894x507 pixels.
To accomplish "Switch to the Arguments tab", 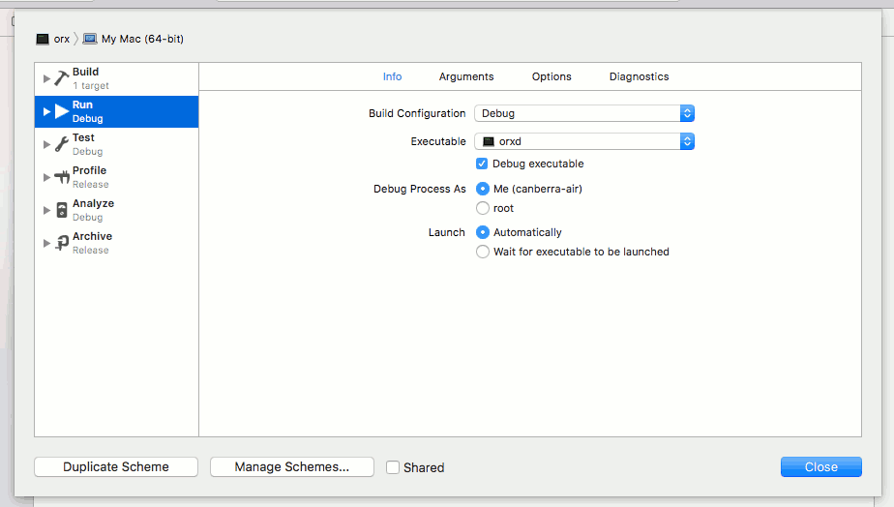I will [x=466, y=76].
